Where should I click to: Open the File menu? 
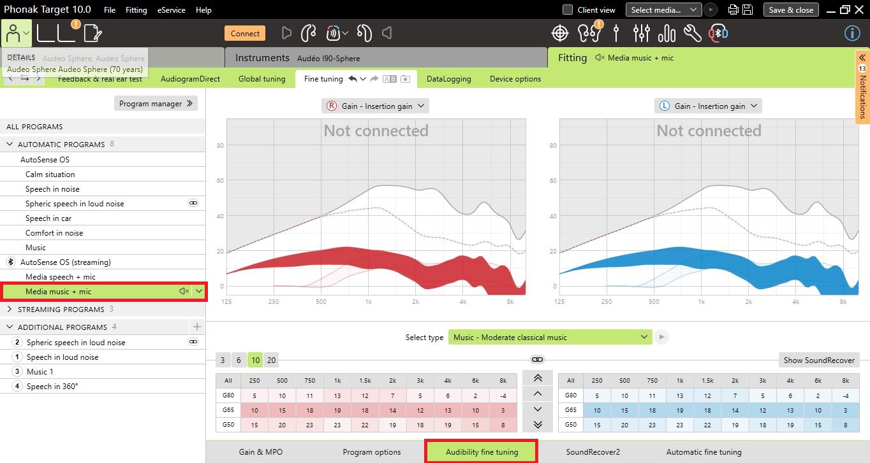pos(110,10)
